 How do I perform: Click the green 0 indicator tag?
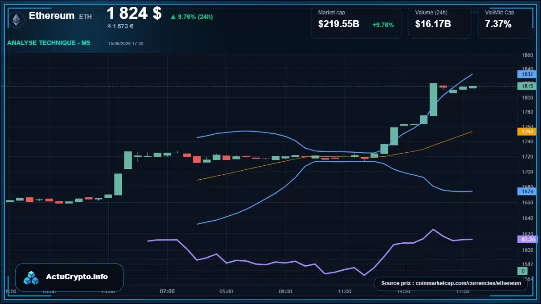click(x=523, y=271)
